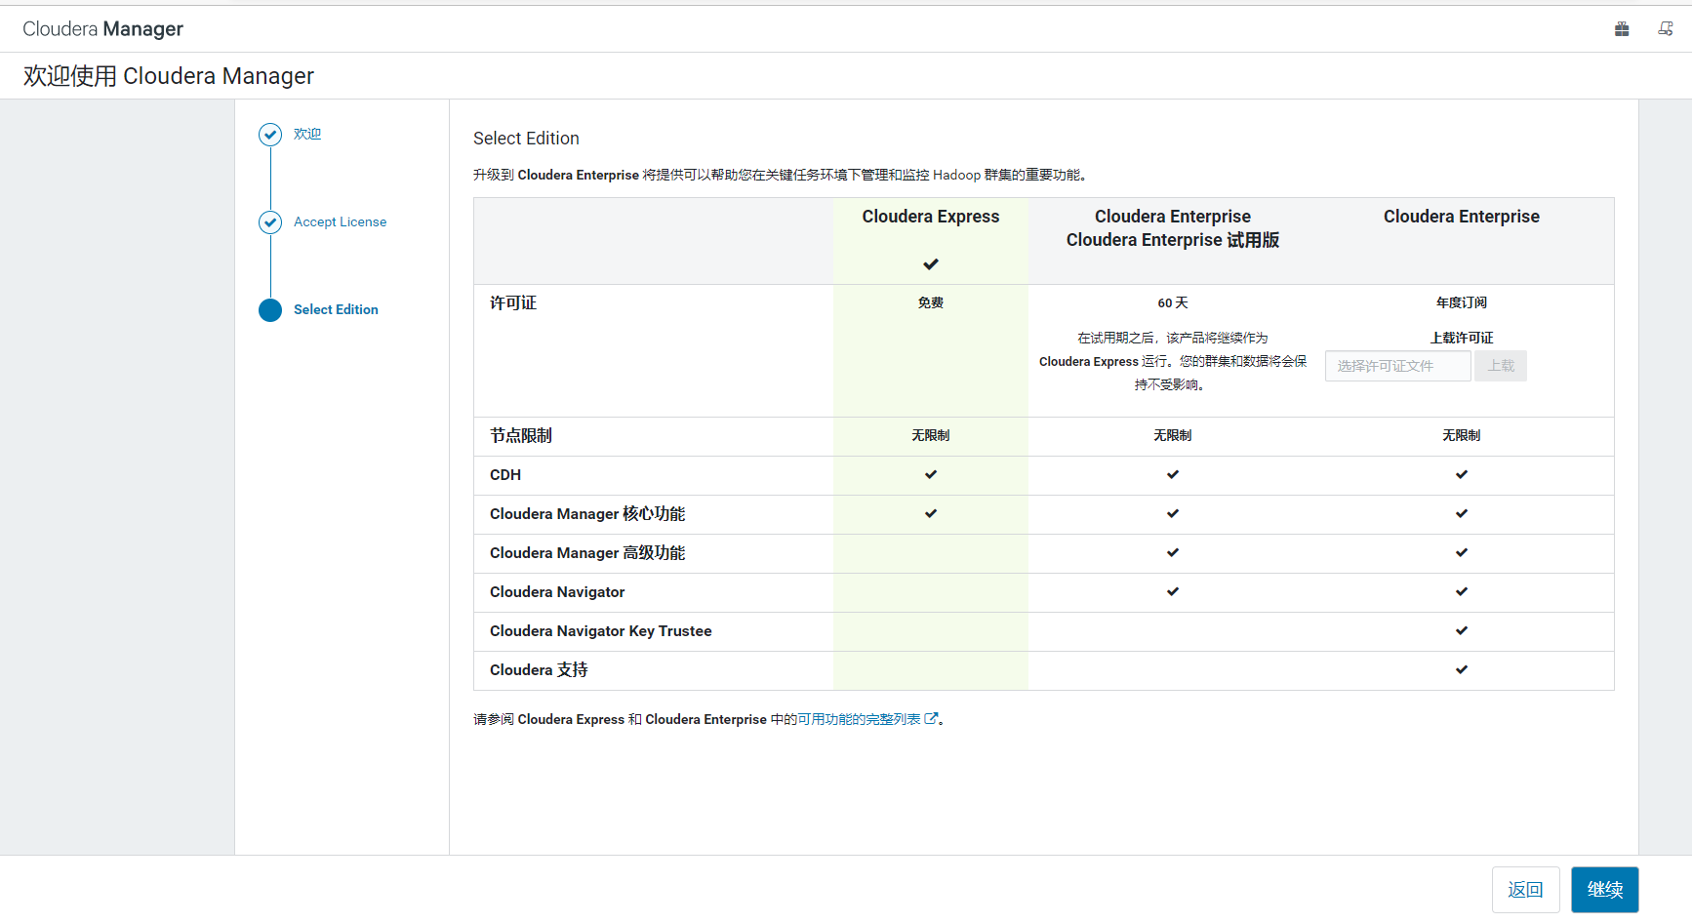Click the 继续 continue button
1692x923 pixels.
(1605, 890)
